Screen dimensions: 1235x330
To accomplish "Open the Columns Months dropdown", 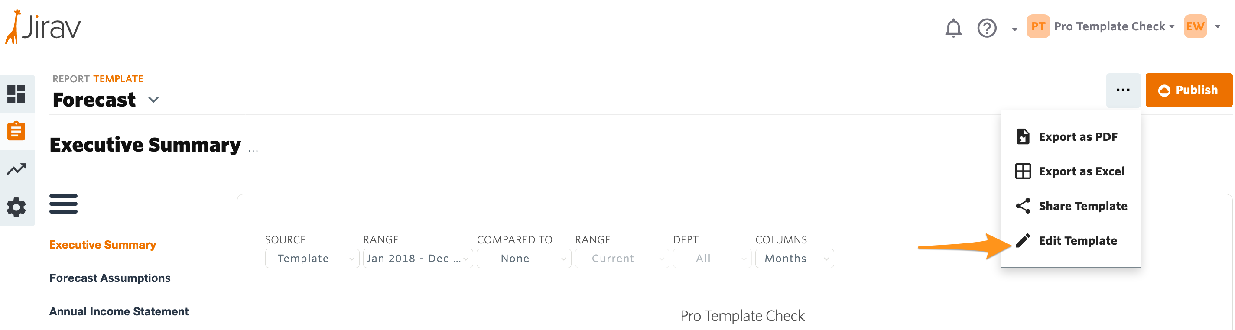I will (x=794, y=259).
